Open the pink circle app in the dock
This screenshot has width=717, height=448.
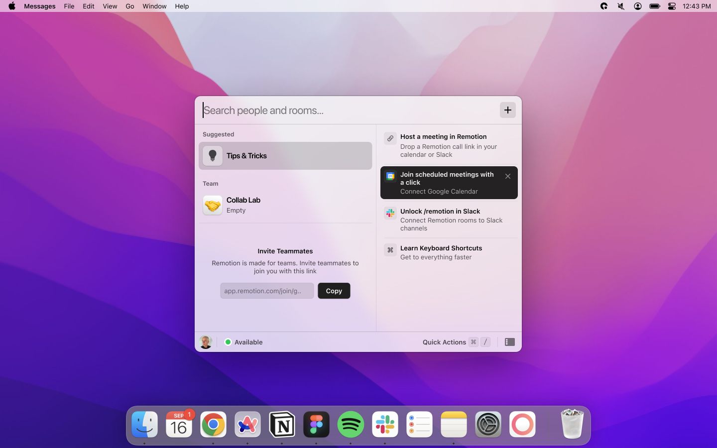(x=522, y=425)
